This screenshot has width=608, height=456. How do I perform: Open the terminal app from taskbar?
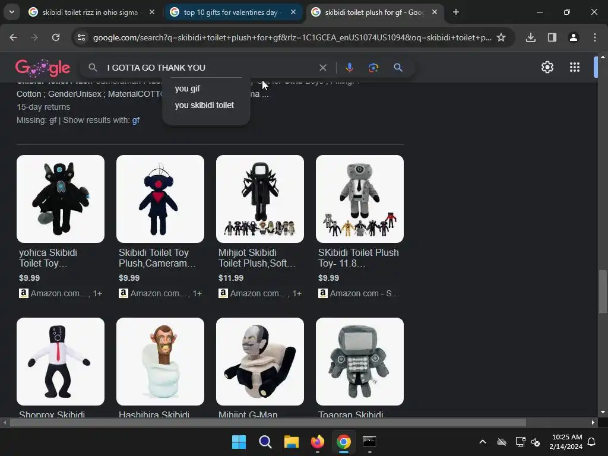pos(369,442)
